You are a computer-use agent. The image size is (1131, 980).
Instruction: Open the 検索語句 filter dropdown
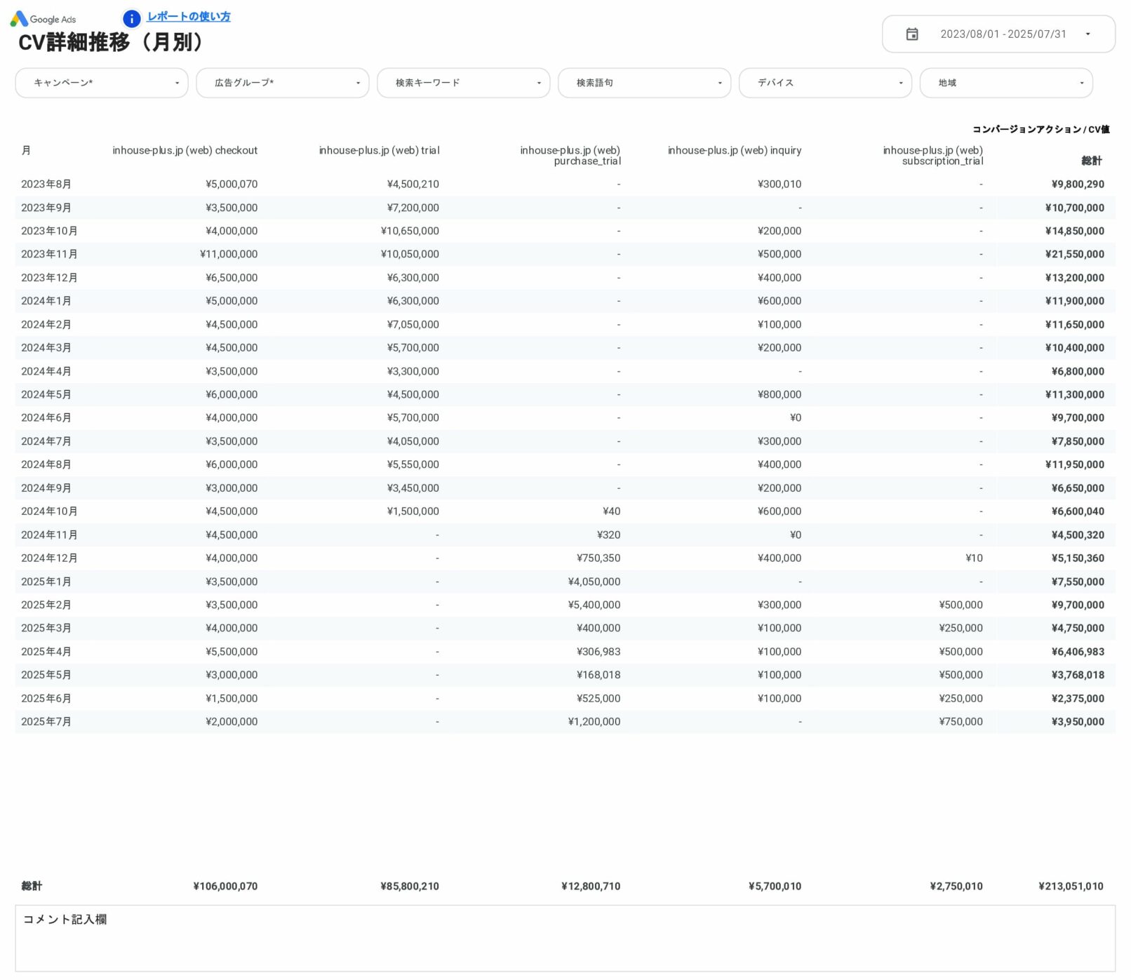tap(644, 83)
